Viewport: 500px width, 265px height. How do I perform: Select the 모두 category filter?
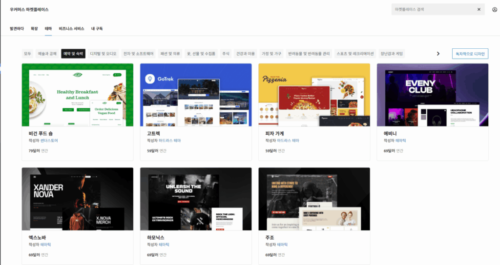(27, 54)
